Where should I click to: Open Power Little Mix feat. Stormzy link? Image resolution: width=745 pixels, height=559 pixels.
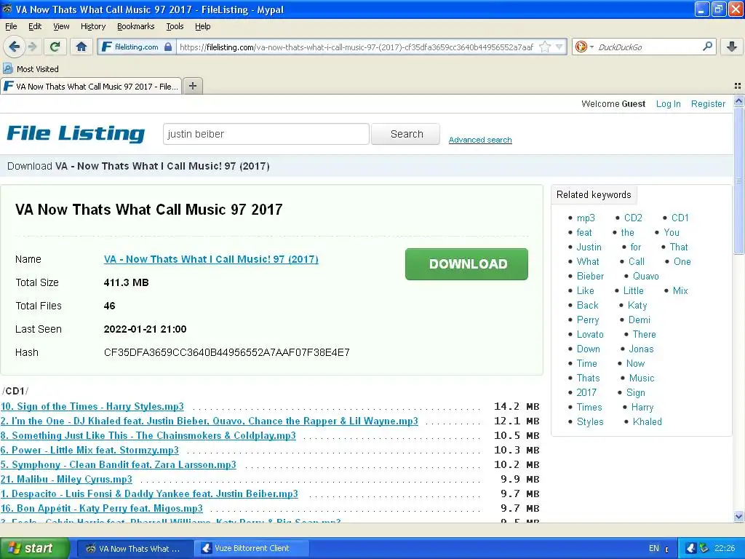(x=89, y=450)
